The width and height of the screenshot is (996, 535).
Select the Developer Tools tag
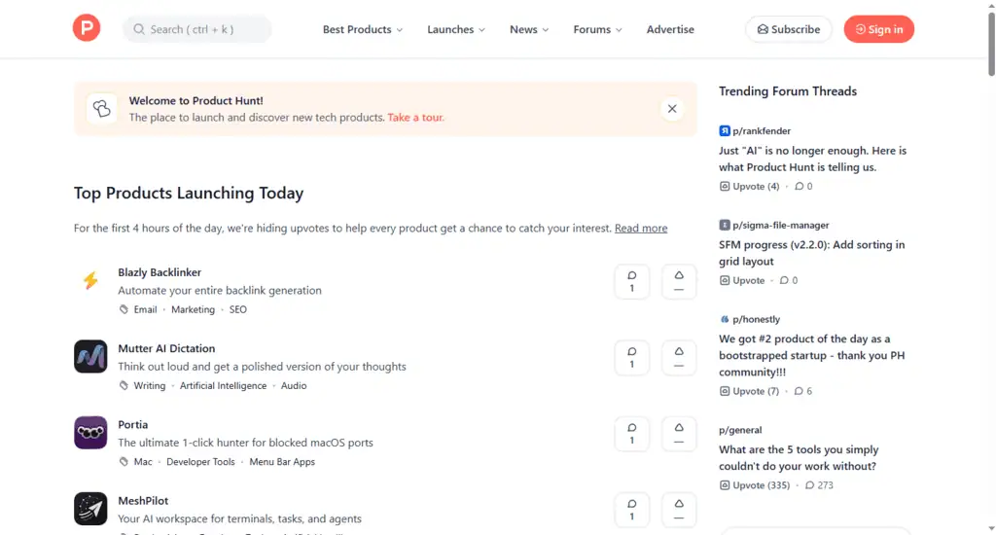click(200, 462)
